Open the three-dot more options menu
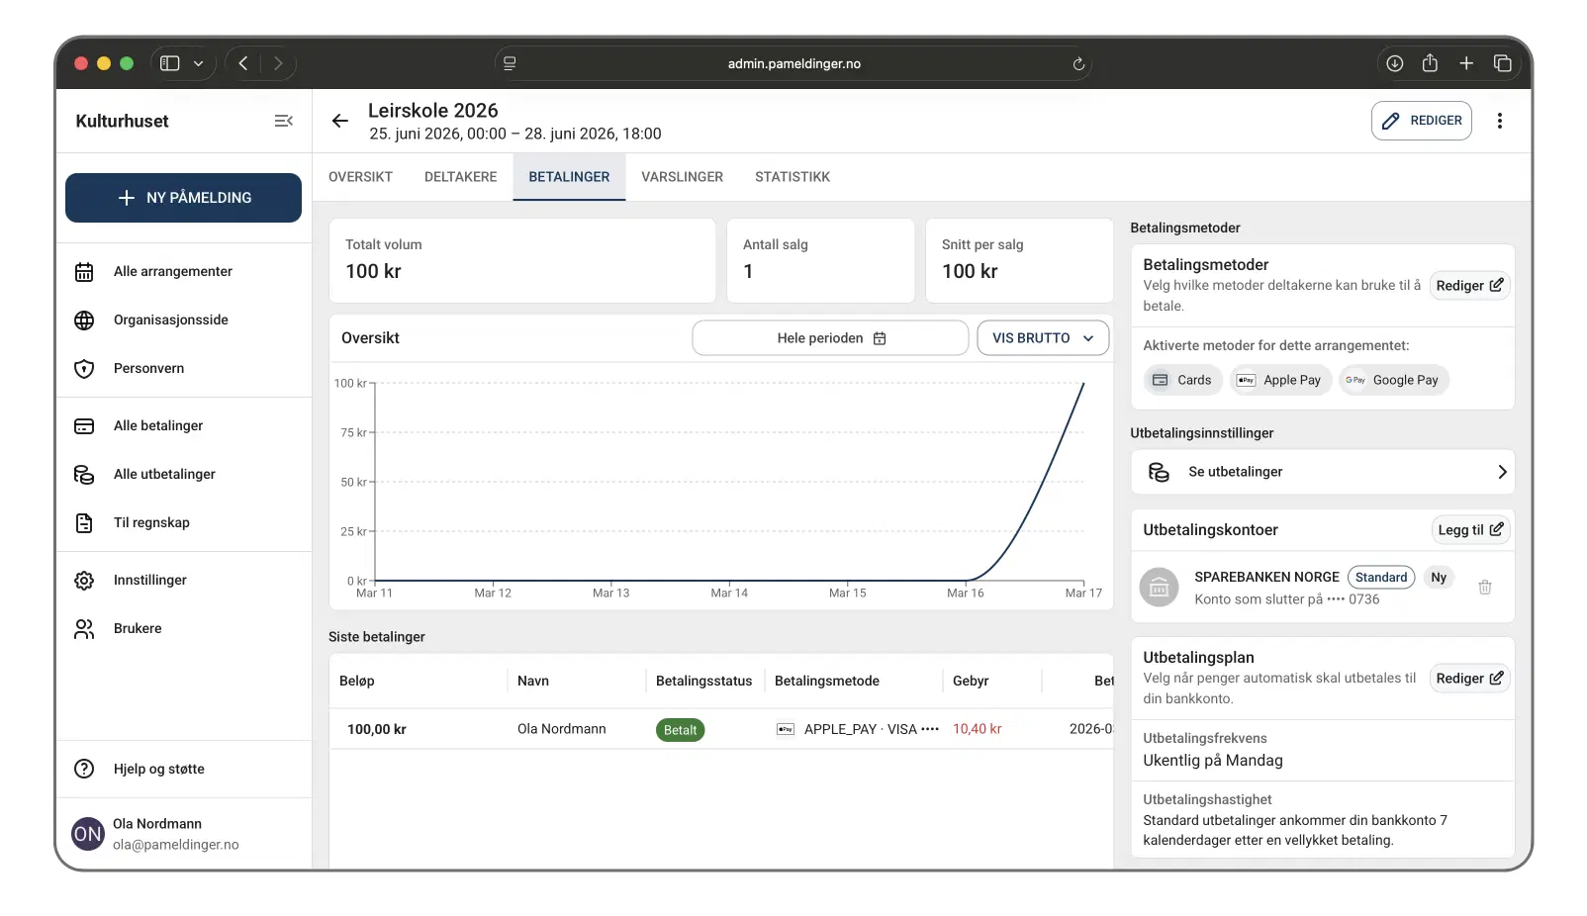Viewport: 1587px width, 916px height. (x=1499, y=121)
